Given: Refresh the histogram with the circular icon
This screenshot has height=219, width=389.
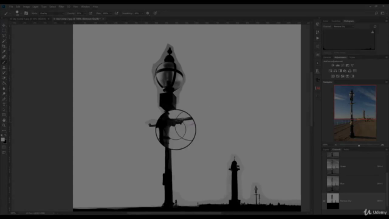Looking at the screenshot, I should pos(375,27).
